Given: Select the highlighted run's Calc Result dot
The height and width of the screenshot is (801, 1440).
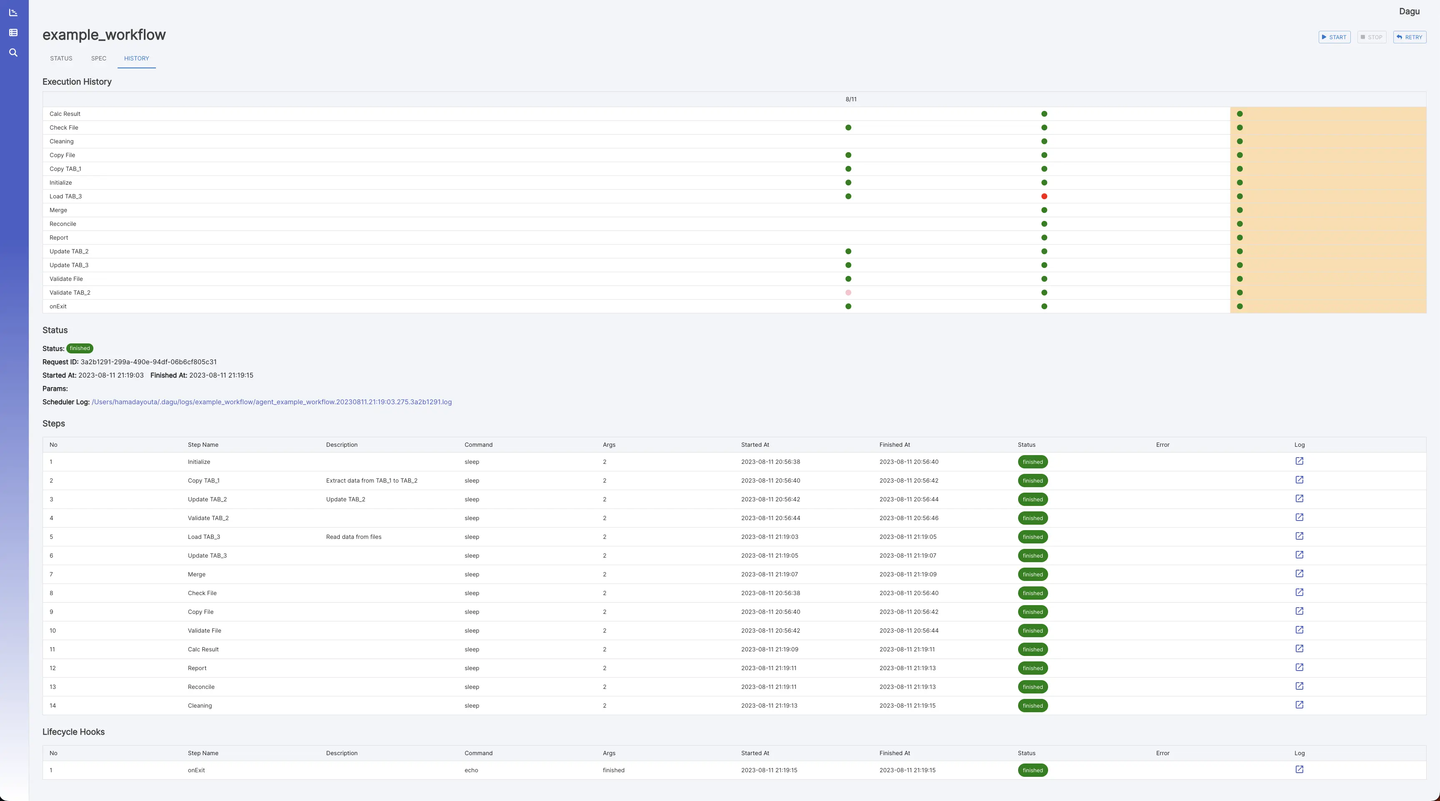Looking at the screenshot, I should point(1239,114).
